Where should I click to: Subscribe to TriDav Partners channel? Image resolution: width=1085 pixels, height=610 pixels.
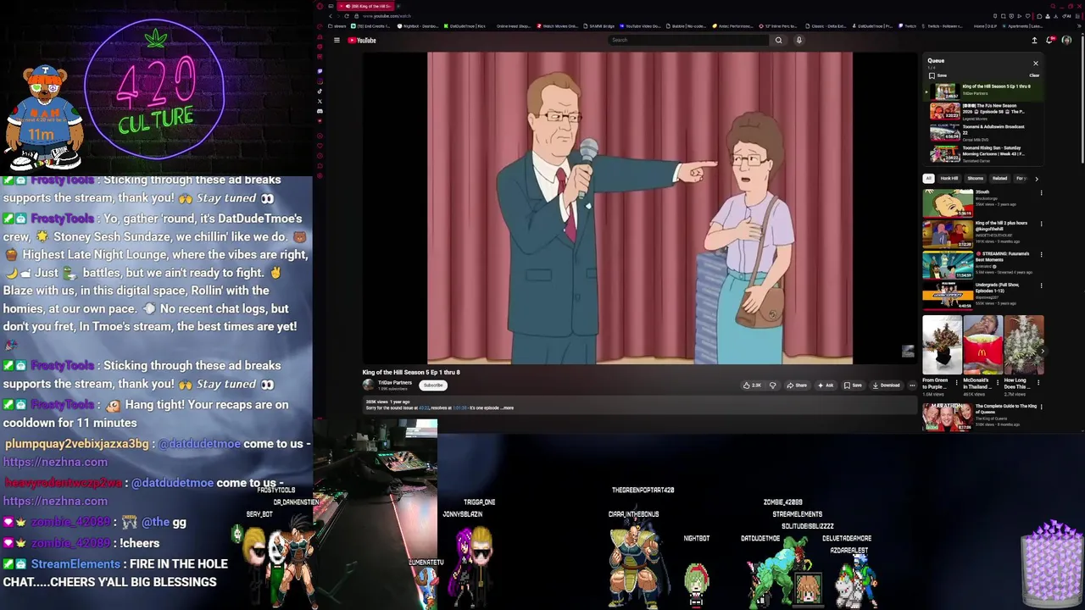(433, 385)
